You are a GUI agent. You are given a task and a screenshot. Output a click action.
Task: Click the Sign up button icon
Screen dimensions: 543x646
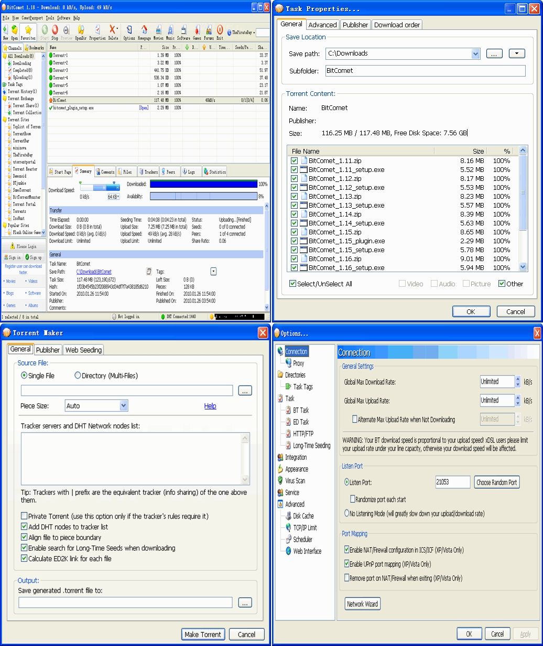(x=27, y=257)
